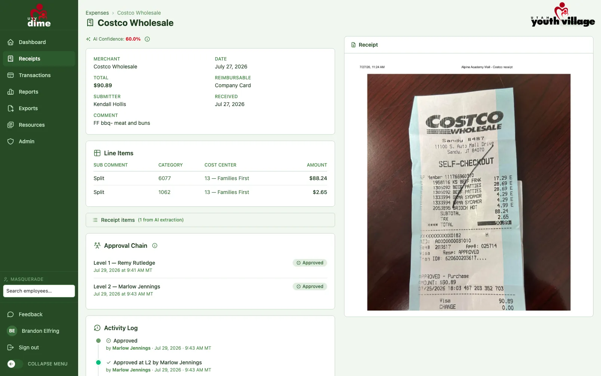Open the Admin shield icon

coord(11,141)
